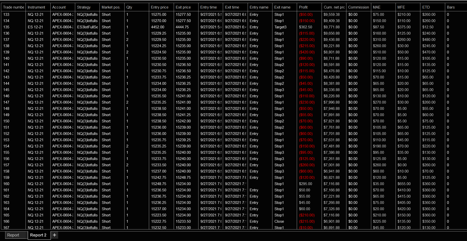This screenshot has width=467, height=241.
Task: Click Target3 exit name in trade 135
Action: [x=280, y=27]
